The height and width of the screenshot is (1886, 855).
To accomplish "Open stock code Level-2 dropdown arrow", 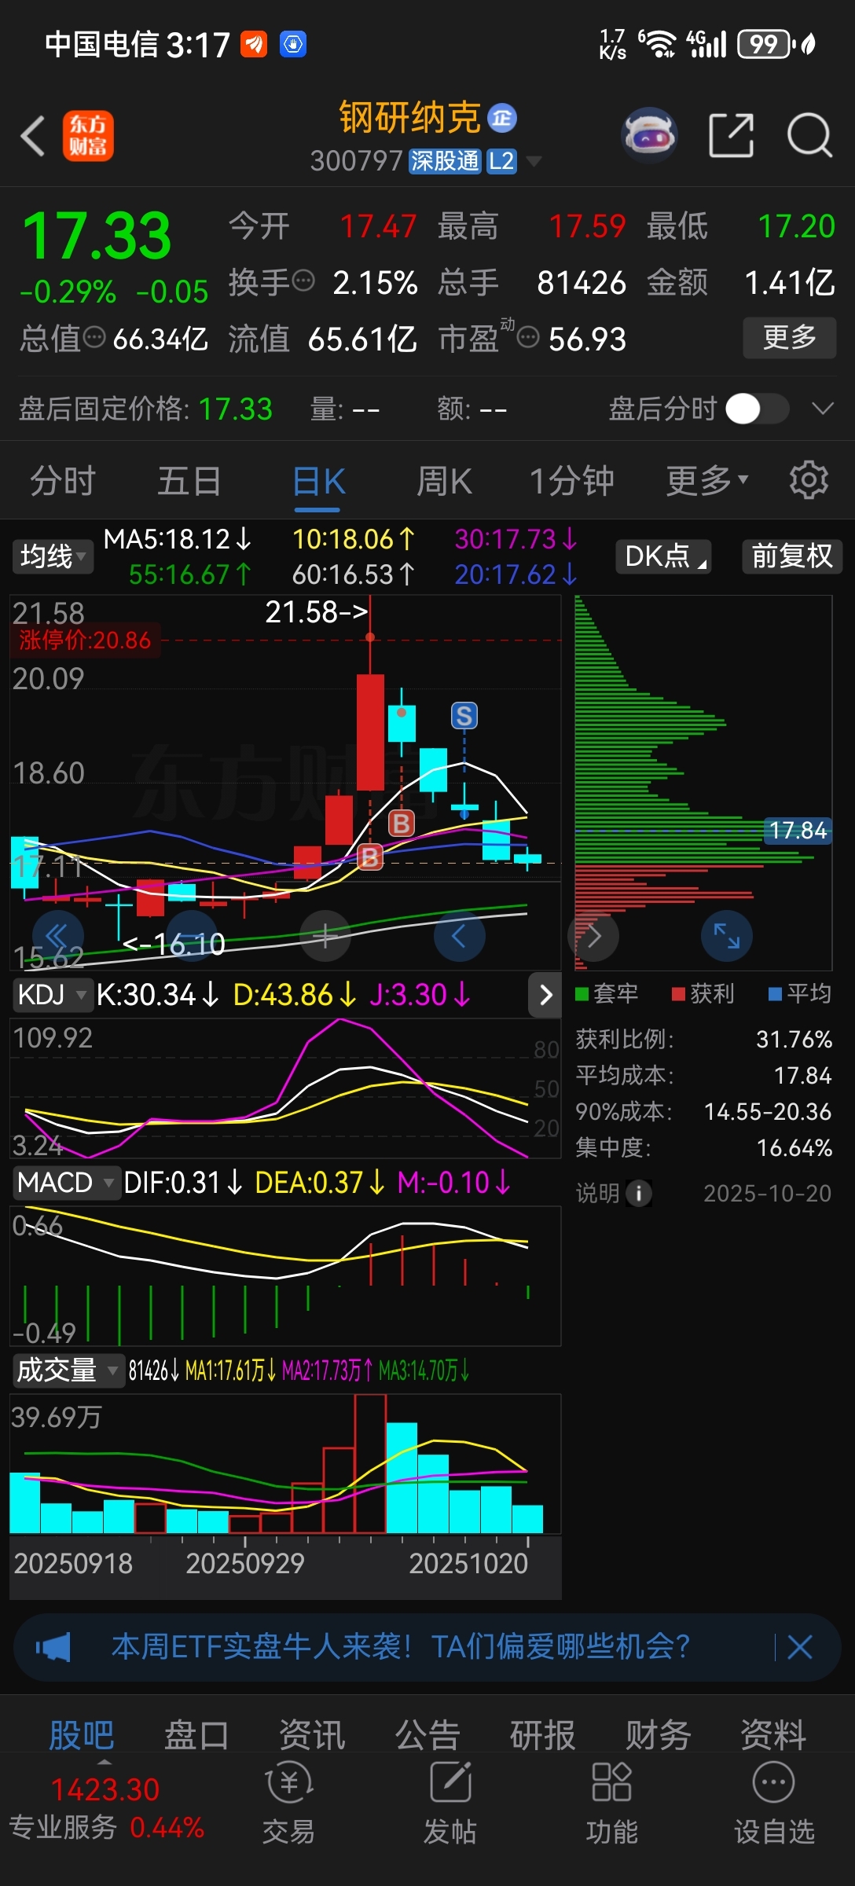I will (534, 161).
